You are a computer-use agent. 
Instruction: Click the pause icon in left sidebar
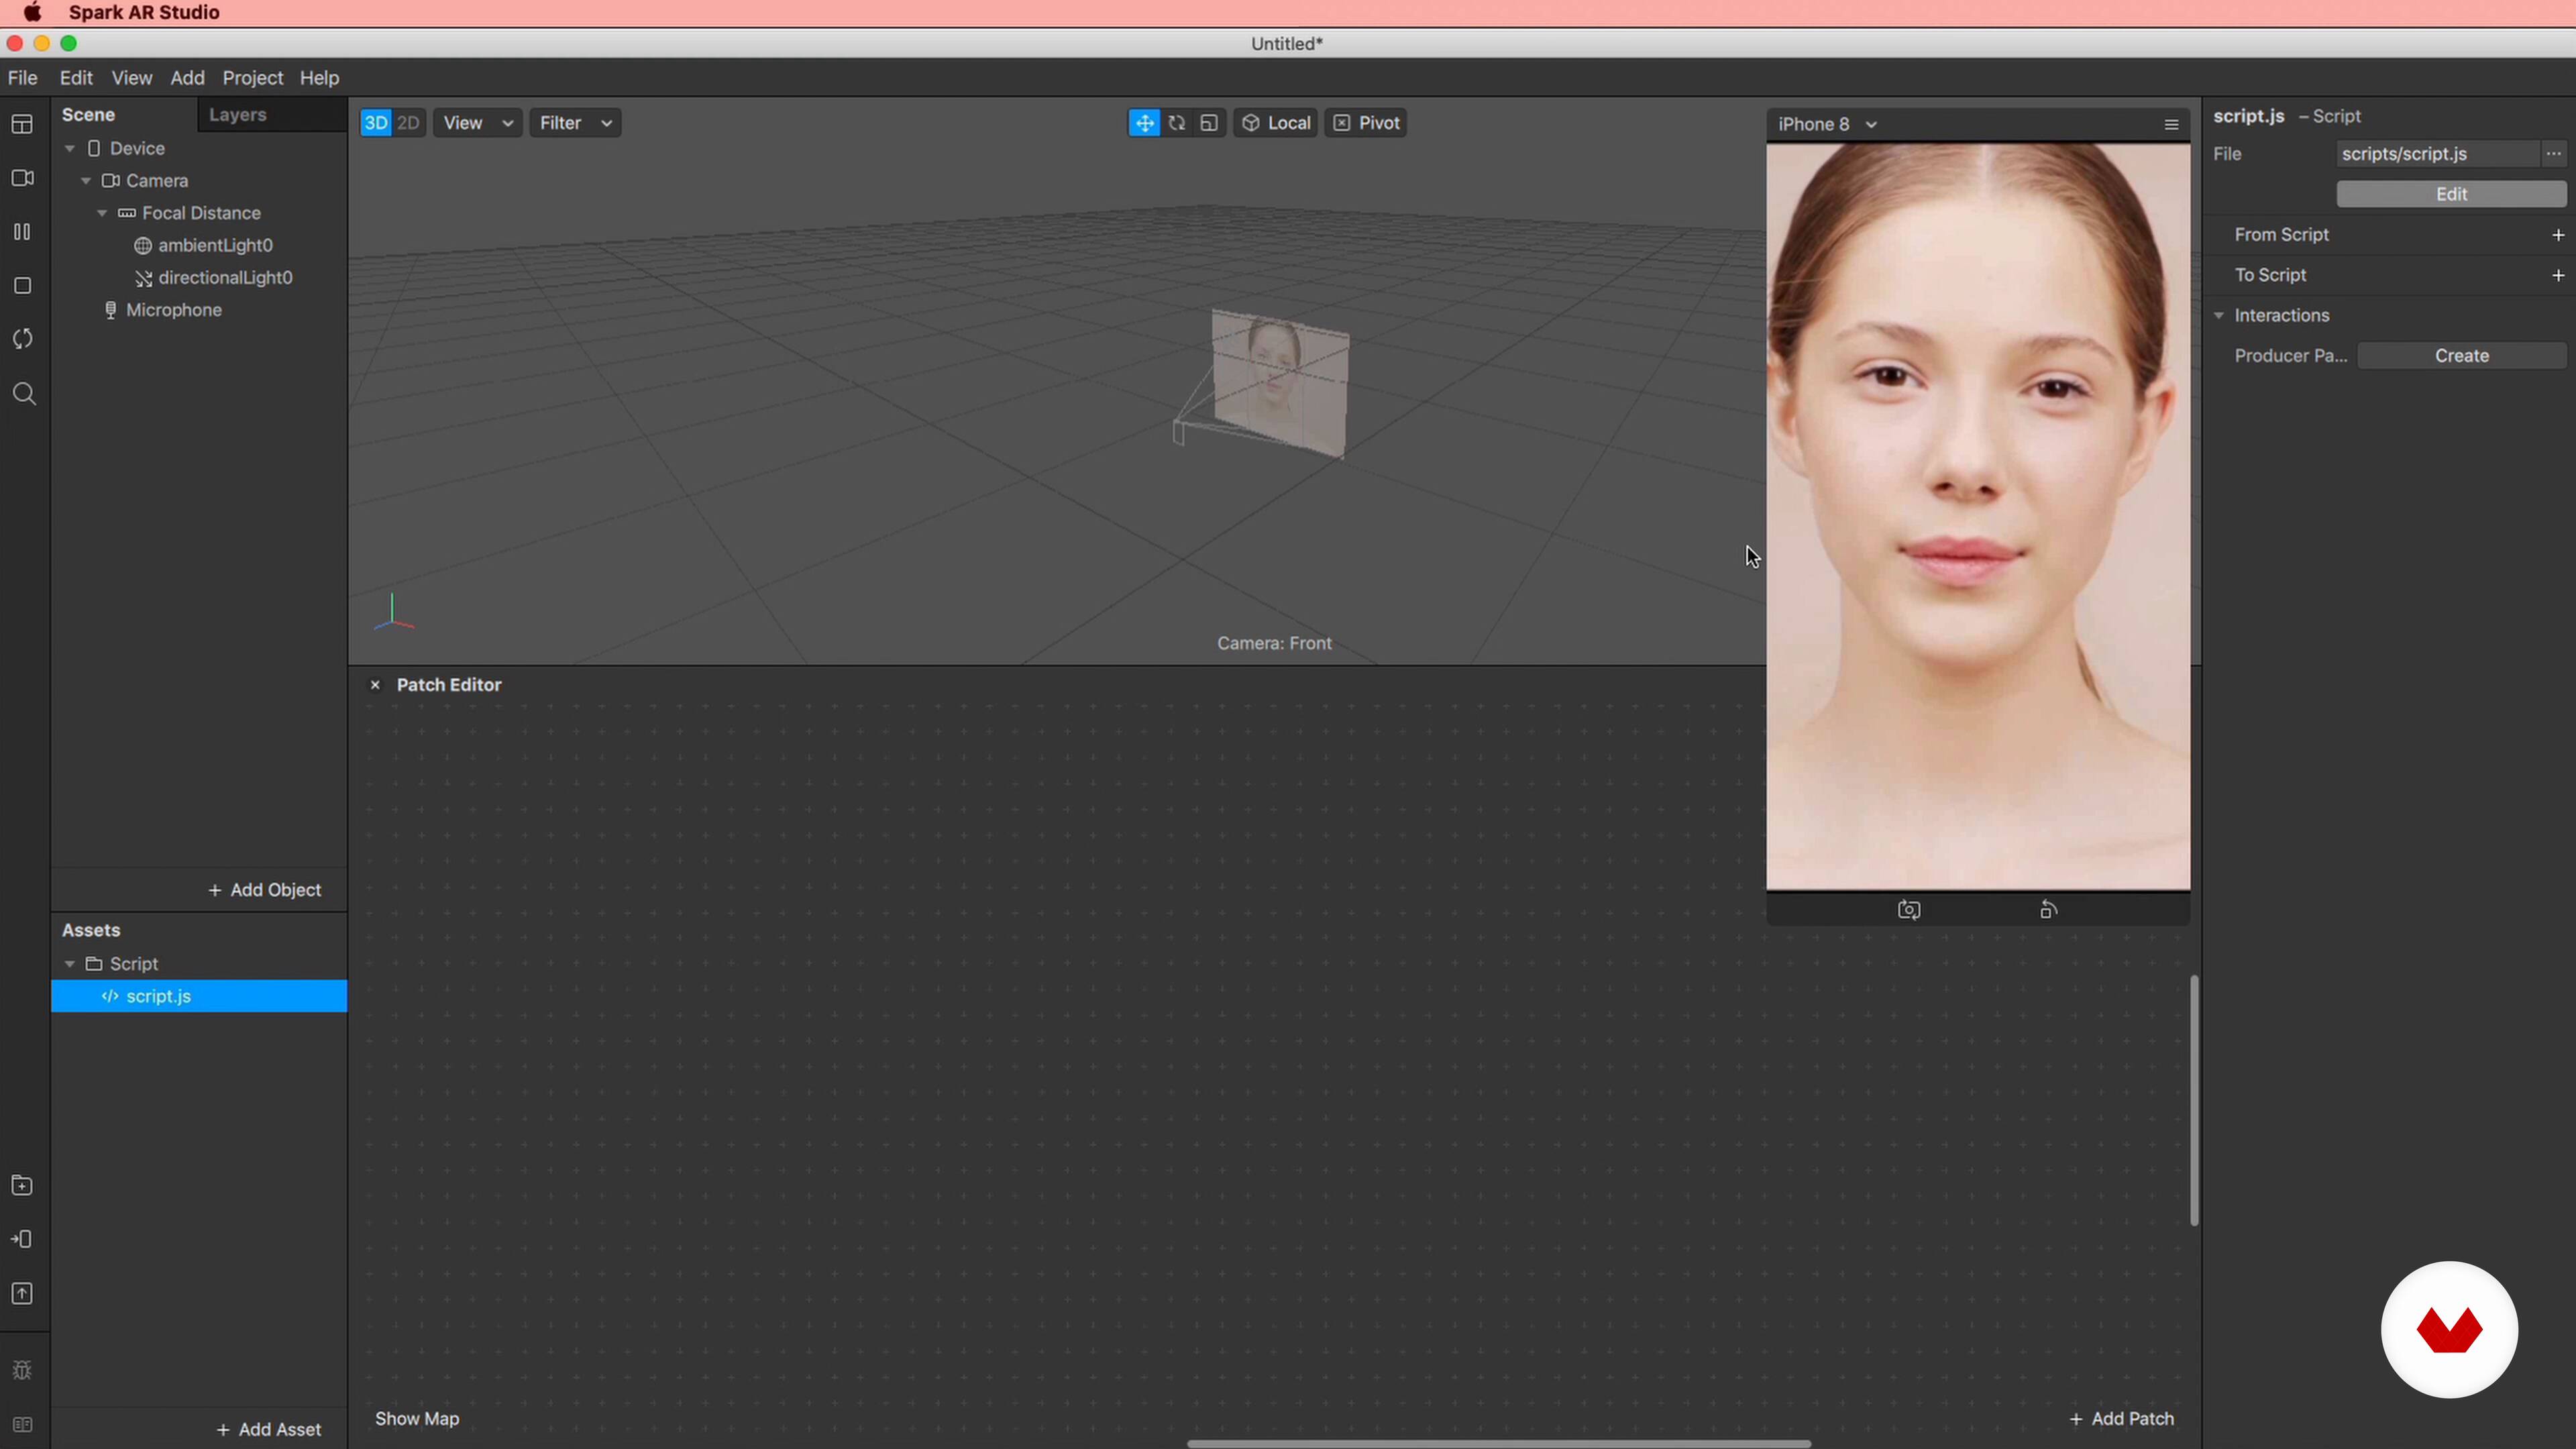click(22, 232)
